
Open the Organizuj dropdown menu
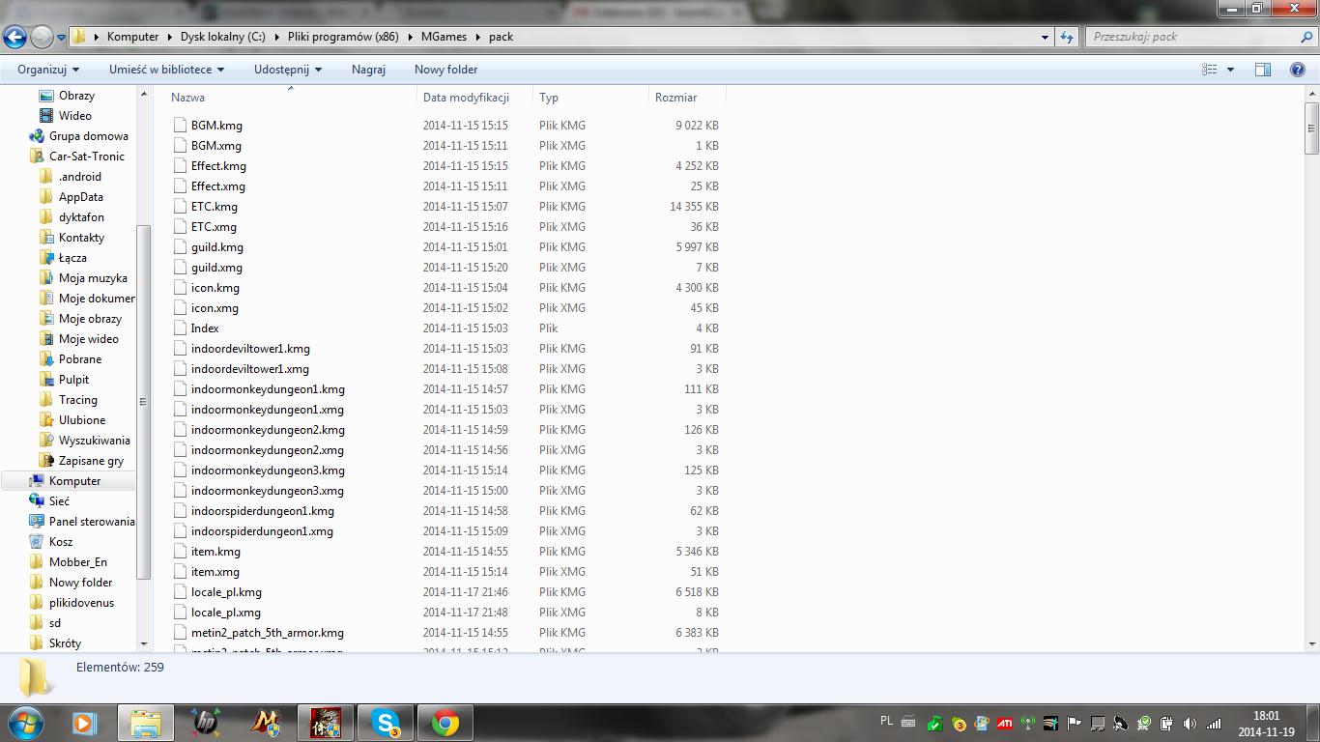pyautogui.click(x=48, y=70)
